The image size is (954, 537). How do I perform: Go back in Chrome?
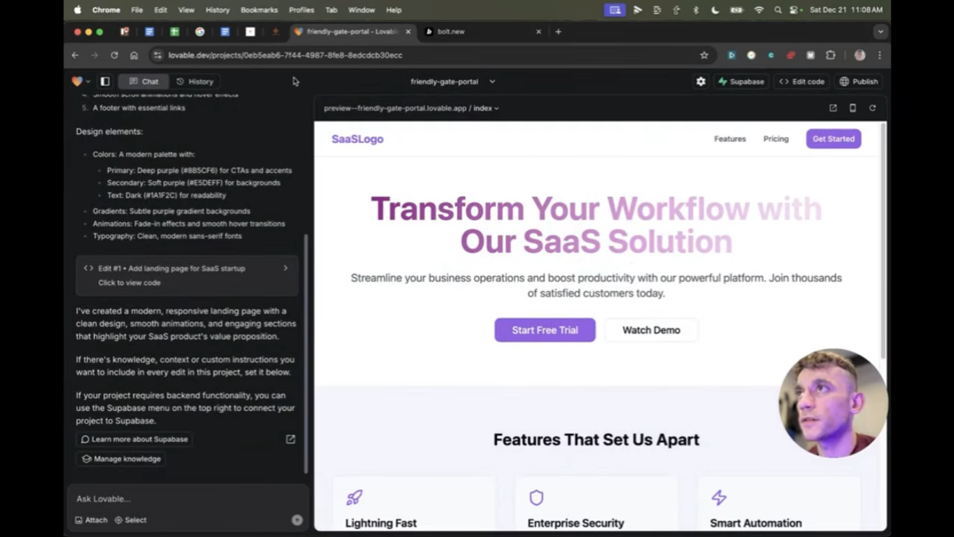tap(75, 55)
